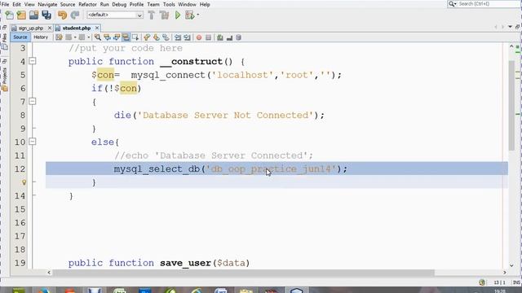
Task: Click the notifications icon in the status bar
Action: [x=482, y=282]
